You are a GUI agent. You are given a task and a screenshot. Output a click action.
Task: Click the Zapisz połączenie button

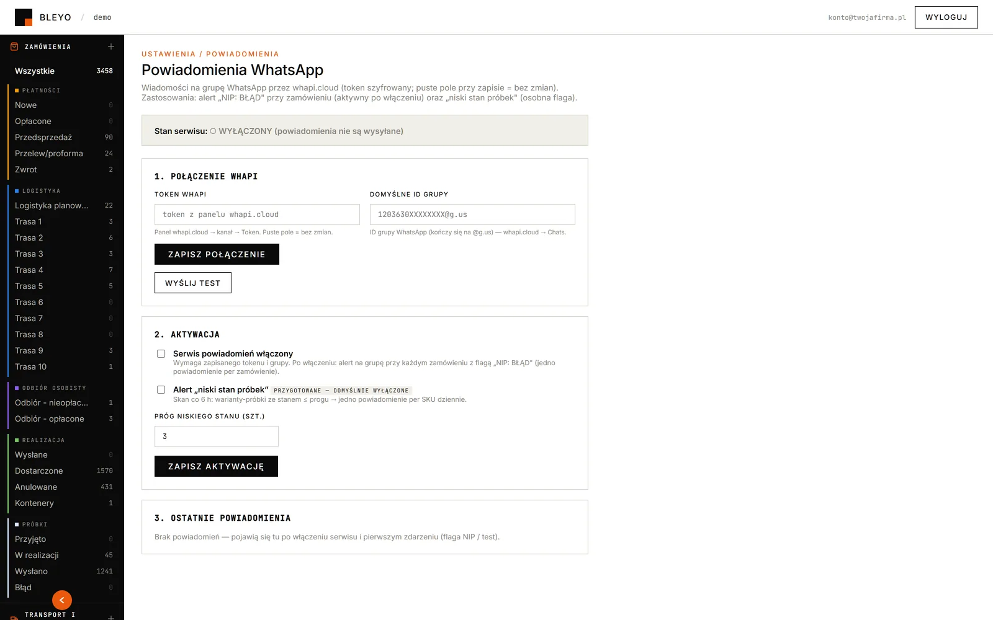[217, 254]
